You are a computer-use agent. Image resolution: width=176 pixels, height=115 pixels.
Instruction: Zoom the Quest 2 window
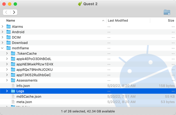point(15,4)
